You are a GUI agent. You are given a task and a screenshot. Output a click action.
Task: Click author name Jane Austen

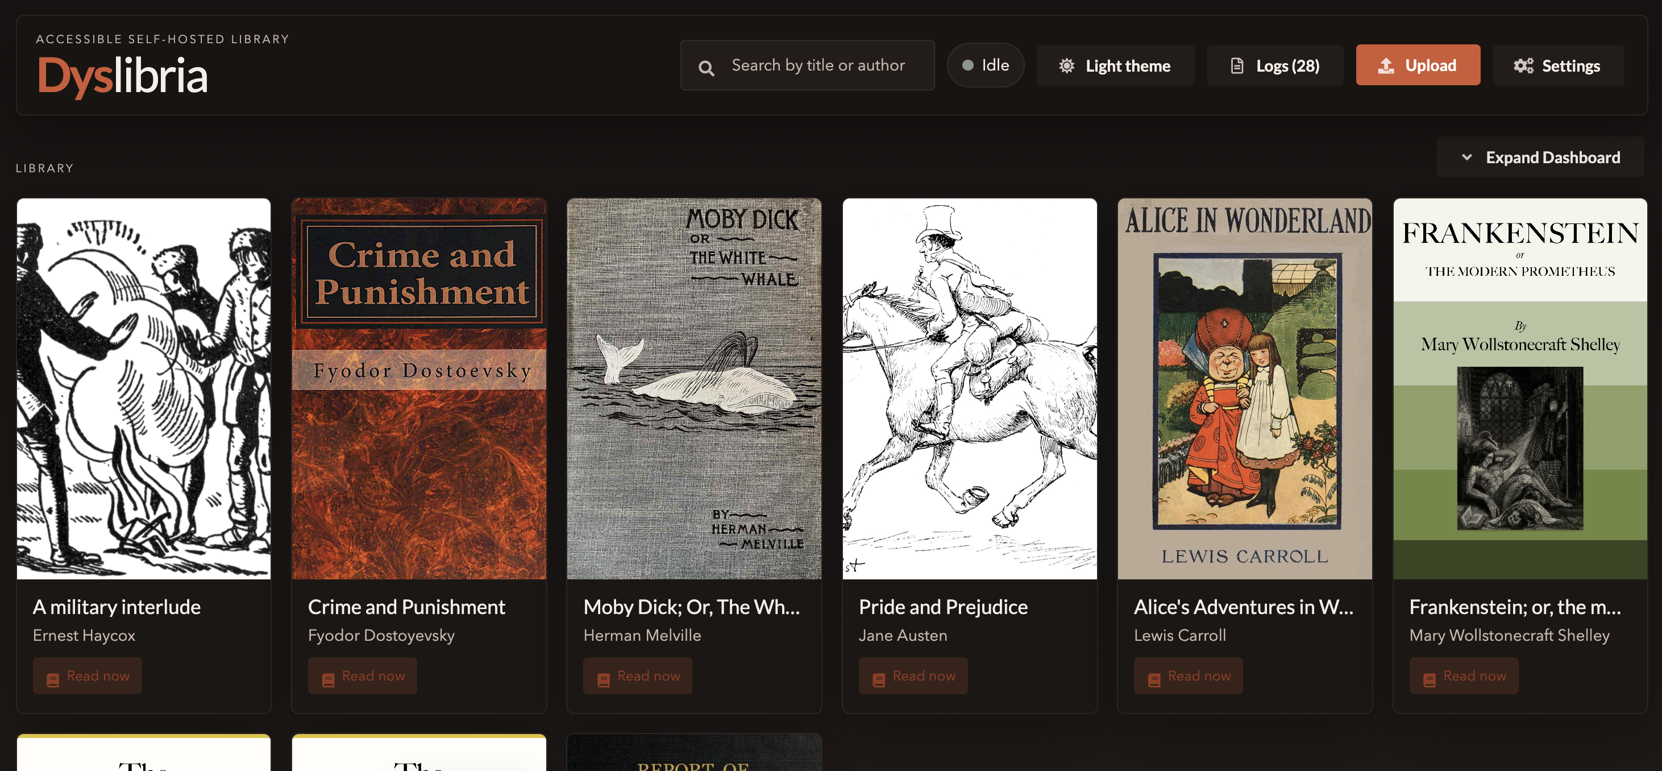point(903,636)
